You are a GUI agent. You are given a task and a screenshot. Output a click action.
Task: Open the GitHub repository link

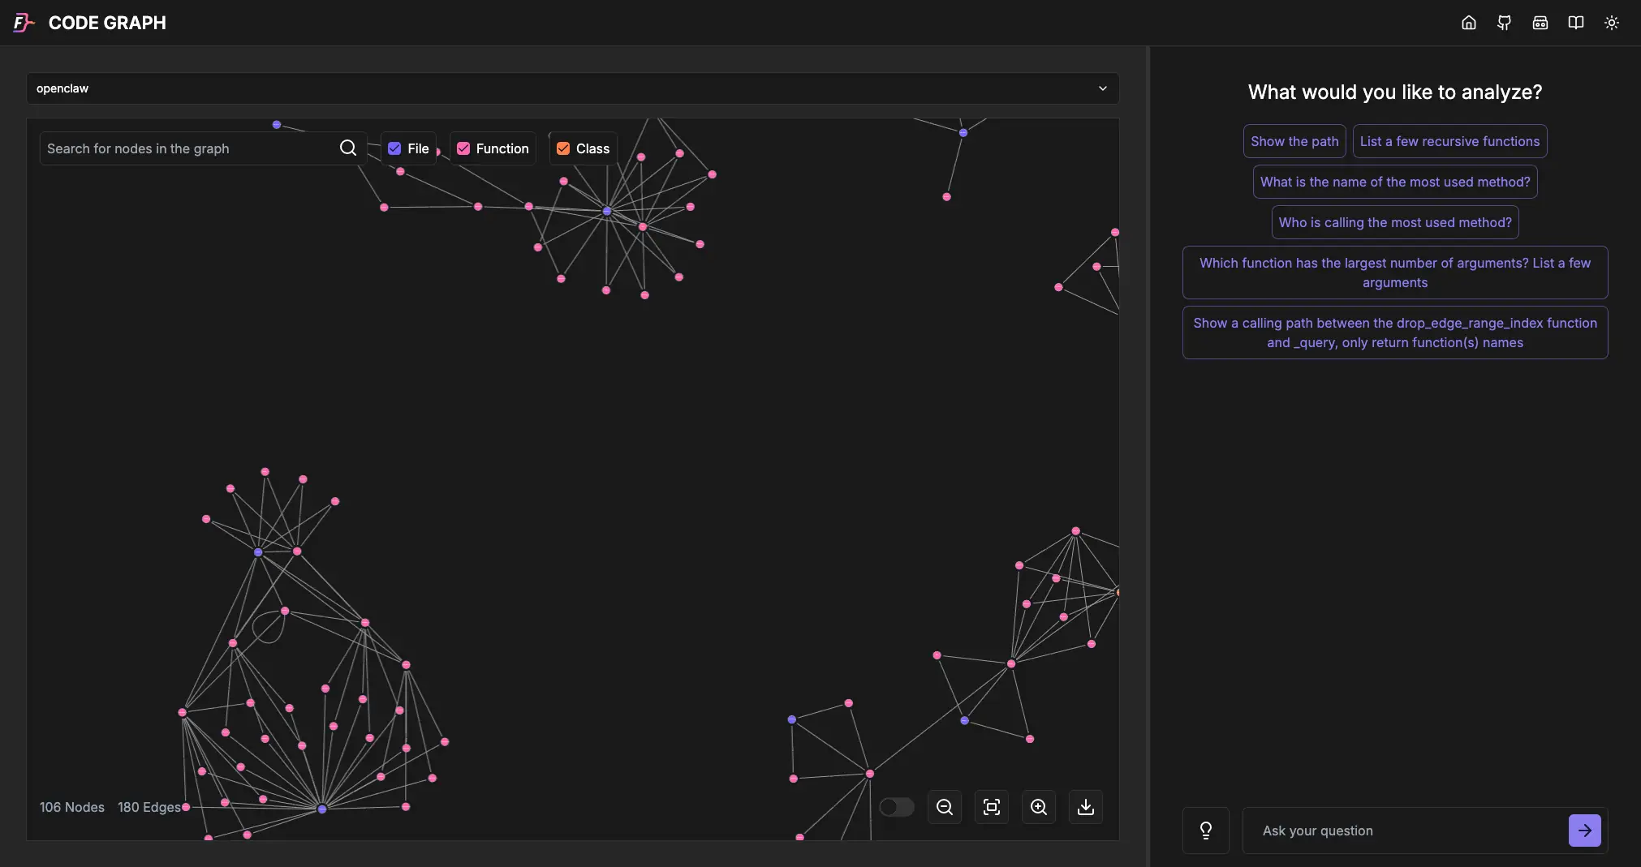pos(1504,23)
